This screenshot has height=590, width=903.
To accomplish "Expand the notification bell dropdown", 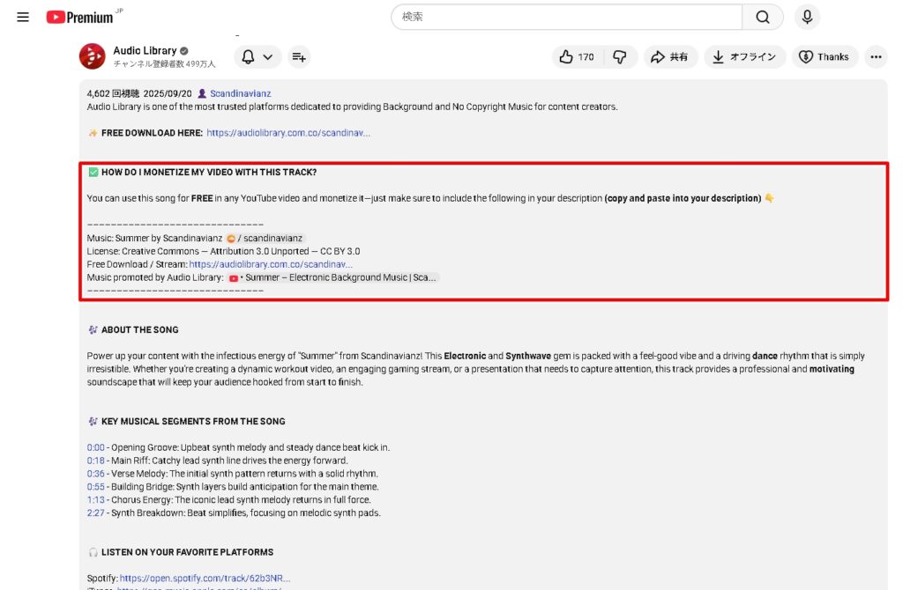I will [257, 57].
